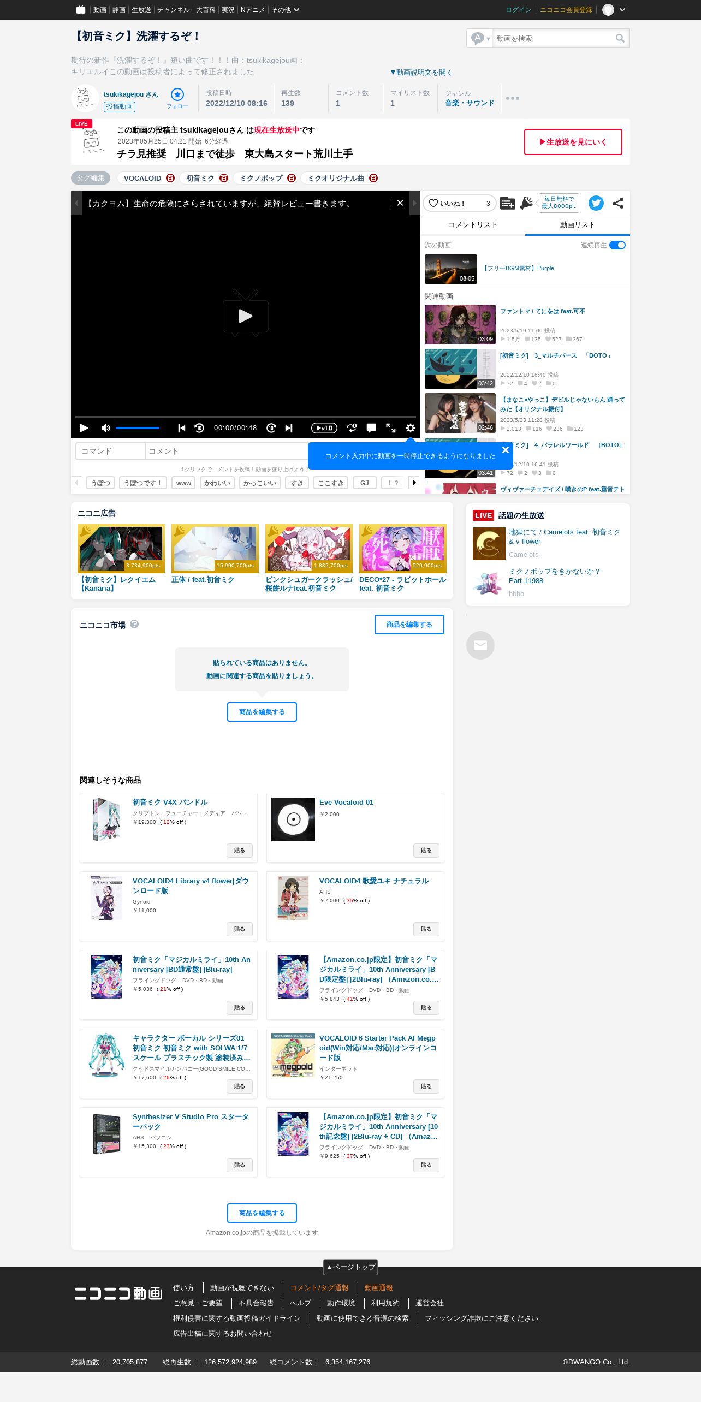Post quick comment かわいい
The image size is (701, 1402).
point(218,483)
